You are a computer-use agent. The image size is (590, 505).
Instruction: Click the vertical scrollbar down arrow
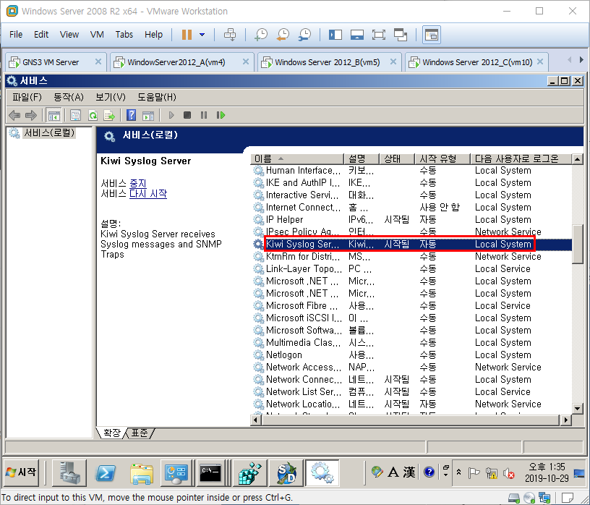[x=578, y=408]
